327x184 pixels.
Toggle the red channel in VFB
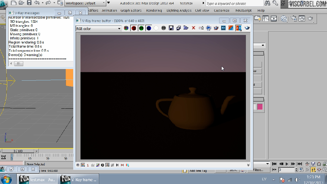point(134,28)
